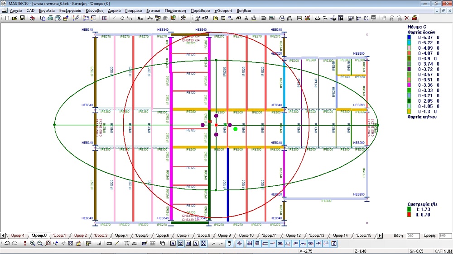Click the speech bubble comment icon

coord(374,18)
